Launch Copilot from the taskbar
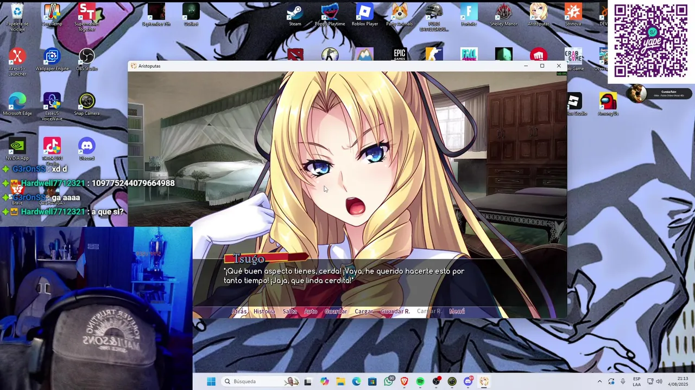The height and width of the screenshot is (390, 695). (324, 381)
